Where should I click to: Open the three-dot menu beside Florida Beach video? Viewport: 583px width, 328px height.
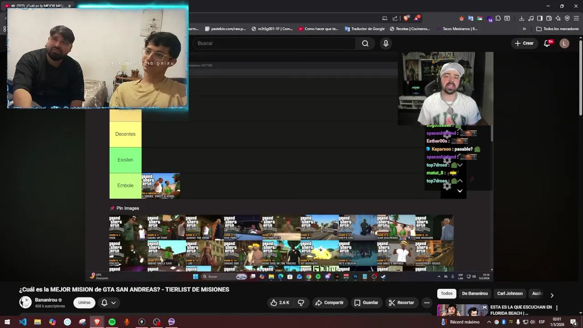pos(557,308)
